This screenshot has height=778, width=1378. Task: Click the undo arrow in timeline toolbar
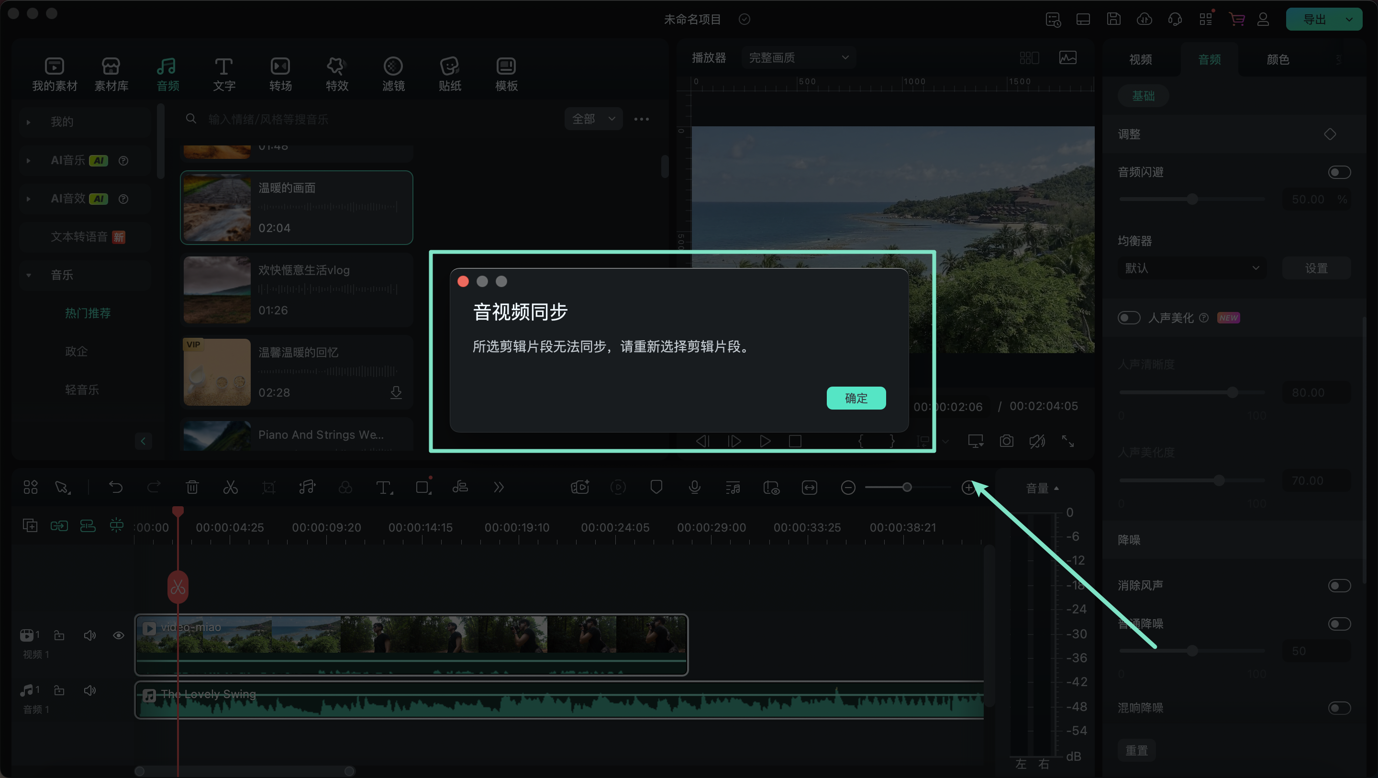[115, 487]
